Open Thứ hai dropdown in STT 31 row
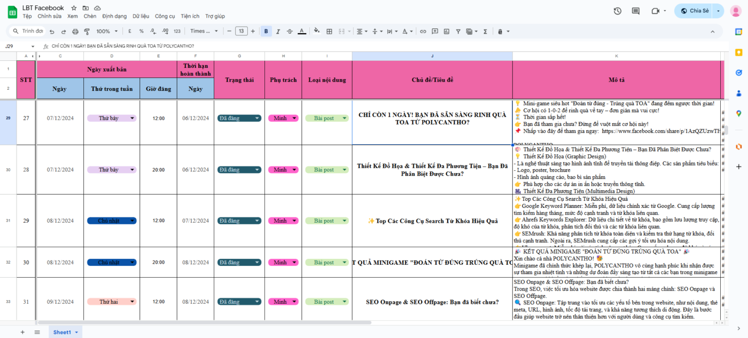The image size is (748, 338). tap(131, 302)
